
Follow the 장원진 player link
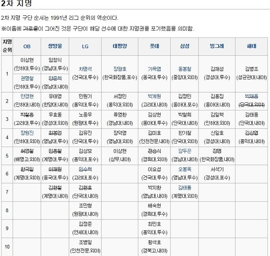[27, 133]
